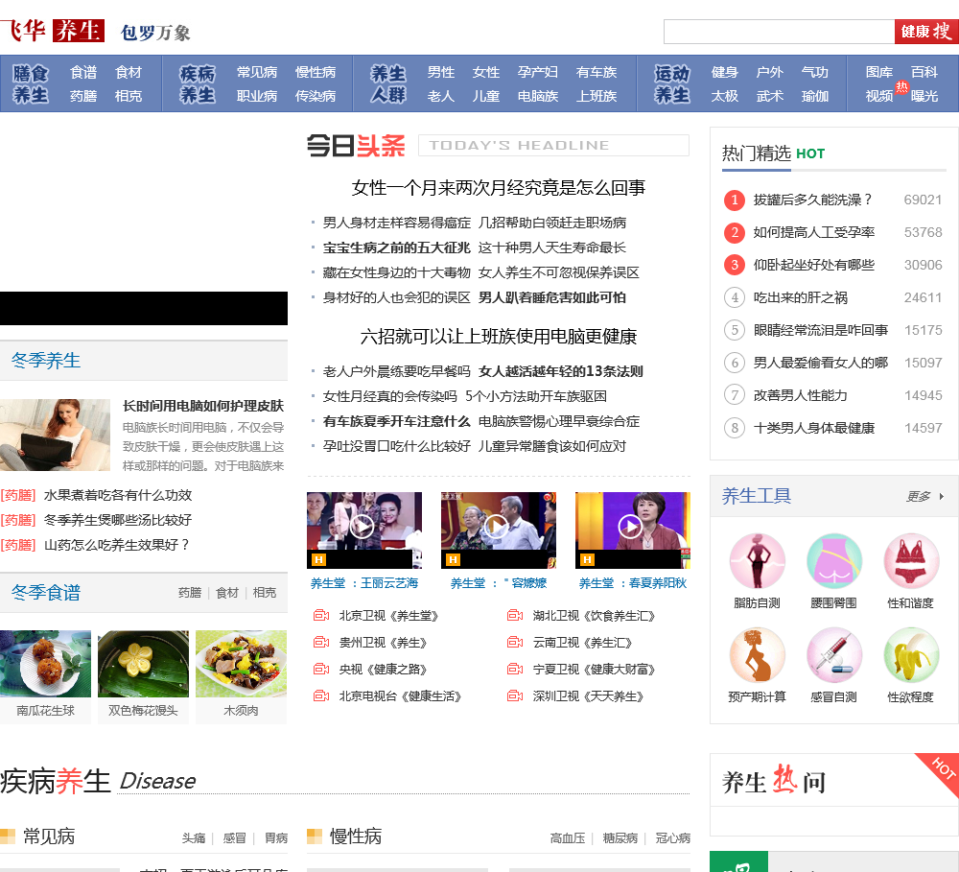959x872 pixels.
Task: Select 瑜伽 in the nav bar
Action: [815, 96]
